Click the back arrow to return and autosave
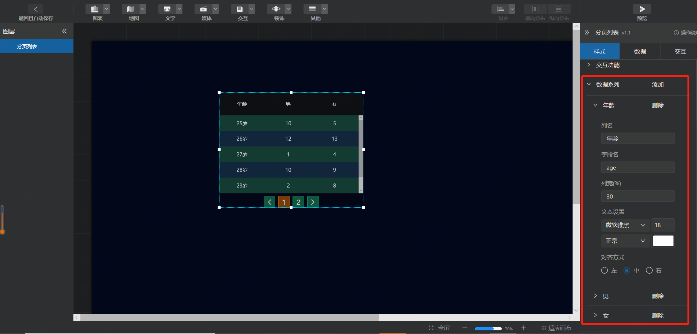 [36, 9]
